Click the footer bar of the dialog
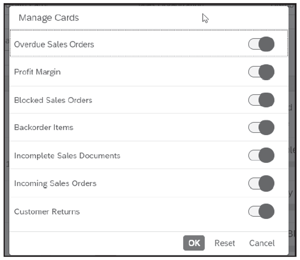300x260 pixels. pos(109,243)
